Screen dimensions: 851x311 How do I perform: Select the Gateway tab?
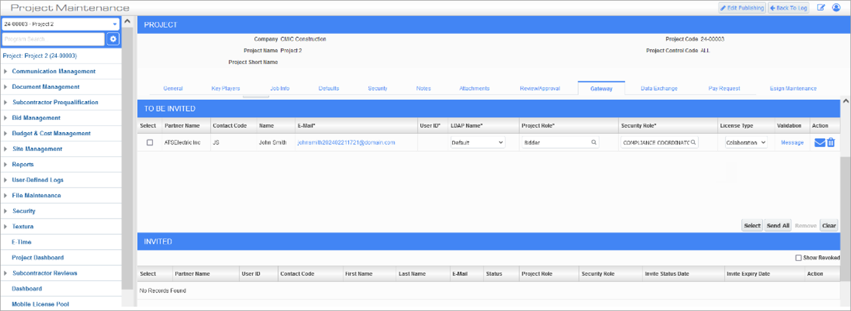point(601,88)
